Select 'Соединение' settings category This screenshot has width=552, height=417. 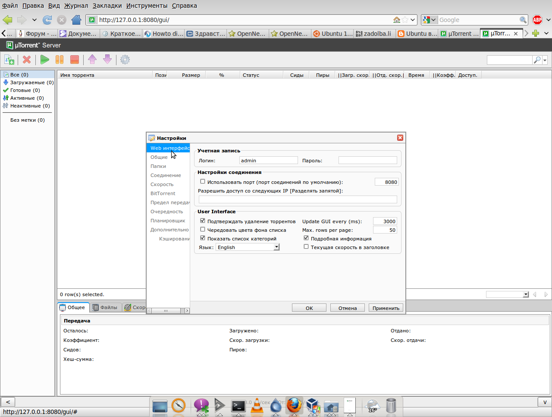coord(166,175)
